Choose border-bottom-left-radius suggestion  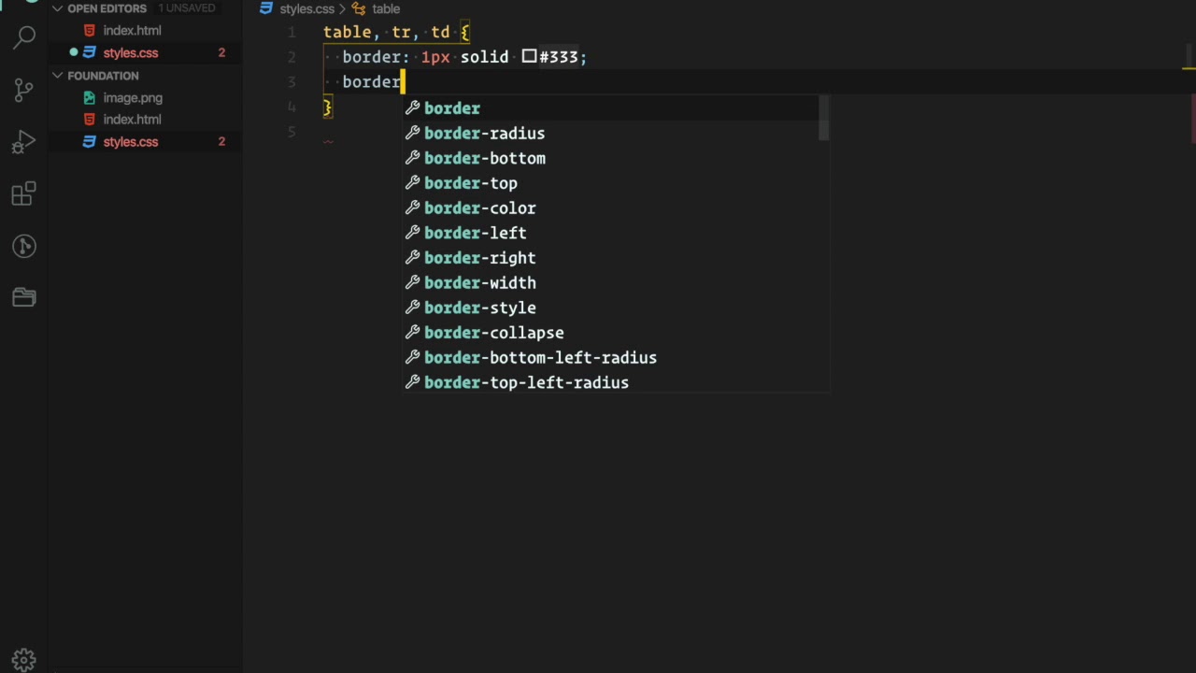[x=617, y=358]
